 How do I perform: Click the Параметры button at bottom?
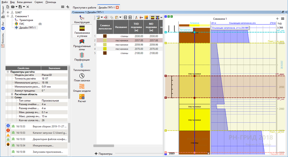(x=104, y=154)
